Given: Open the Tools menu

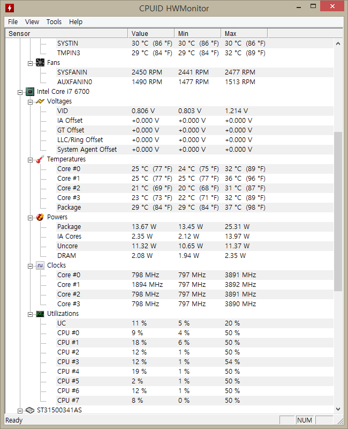Looking at the screenshot, I should click(54, 22).
